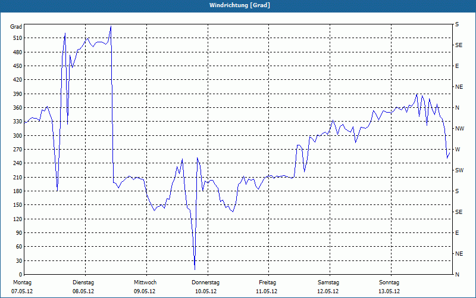Viewport: 476px width, 298px height.
Task: Select the 270 y-axis value
Action: [18, 150]
